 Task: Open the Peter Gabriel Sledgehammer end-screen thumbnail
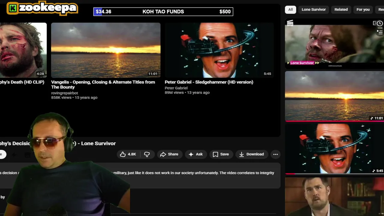point(219,50)
